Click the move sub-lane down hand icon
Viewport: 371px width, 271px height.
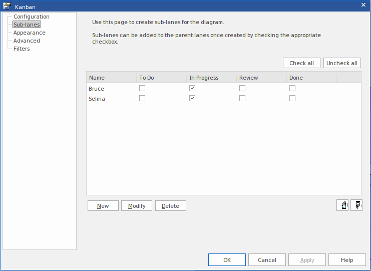(356, 205)
